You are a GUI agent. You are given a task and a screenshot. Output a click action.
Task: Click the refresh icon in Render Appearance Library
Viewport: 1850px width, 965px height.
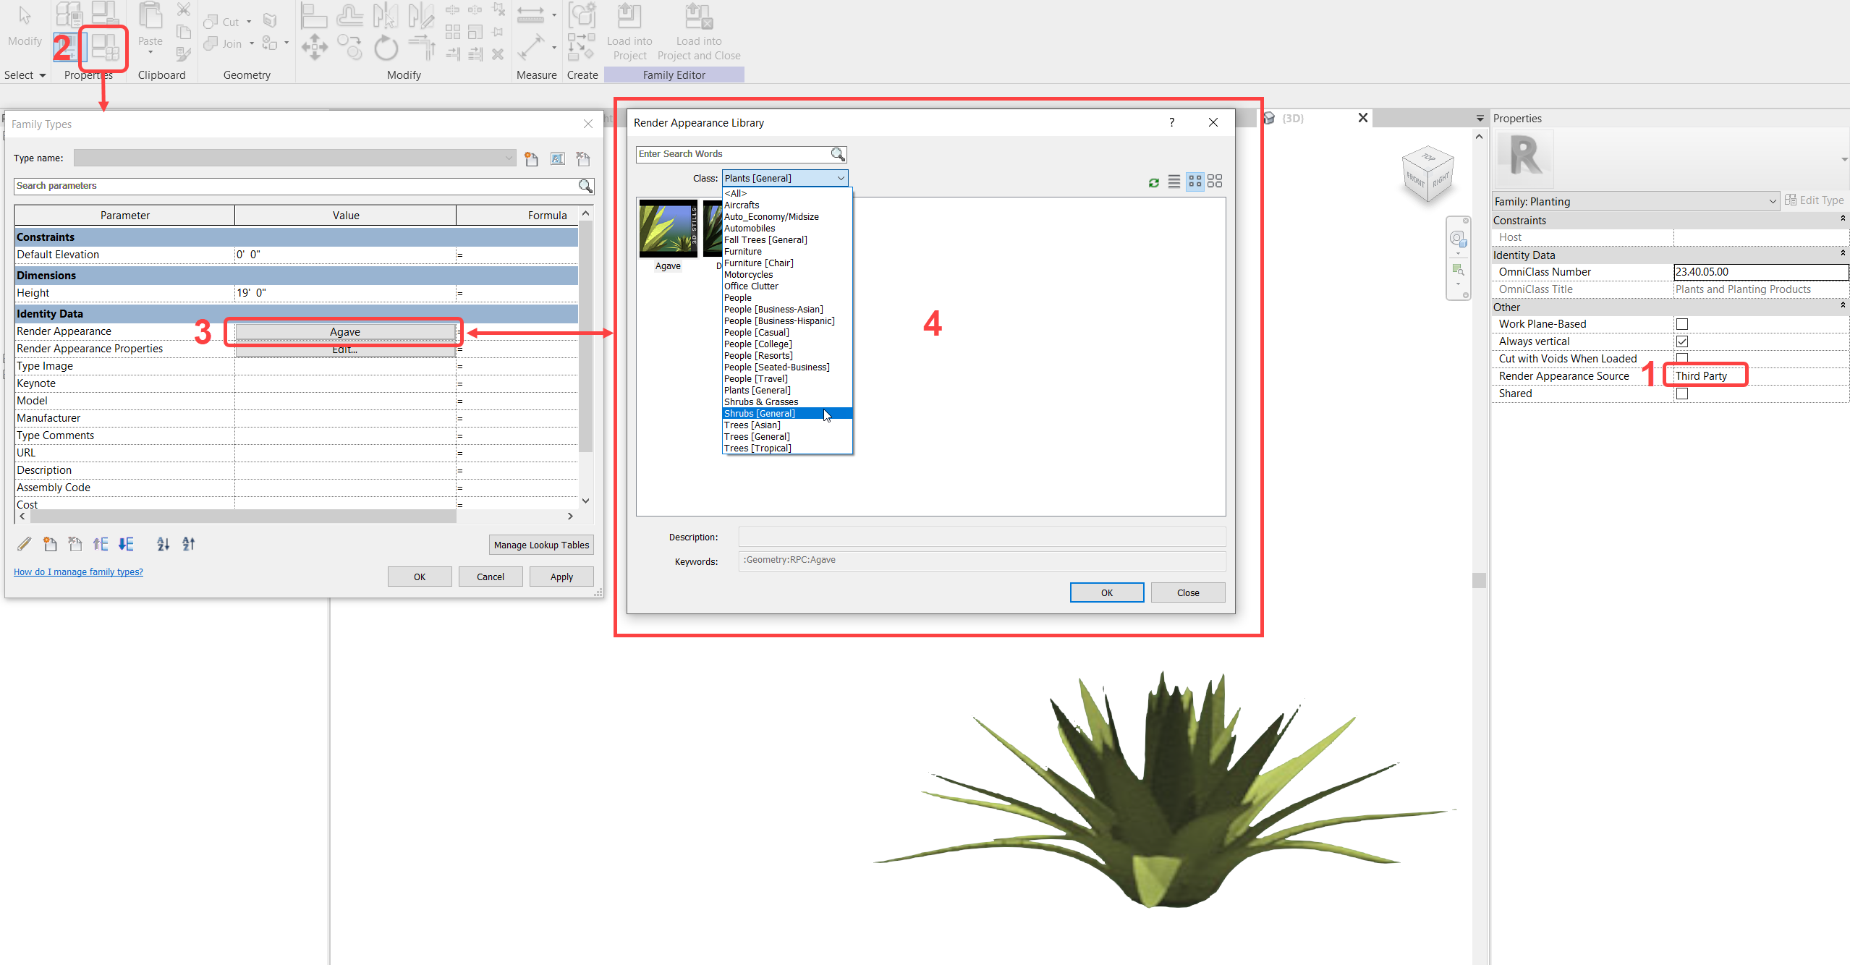(x=1153, y=182)
